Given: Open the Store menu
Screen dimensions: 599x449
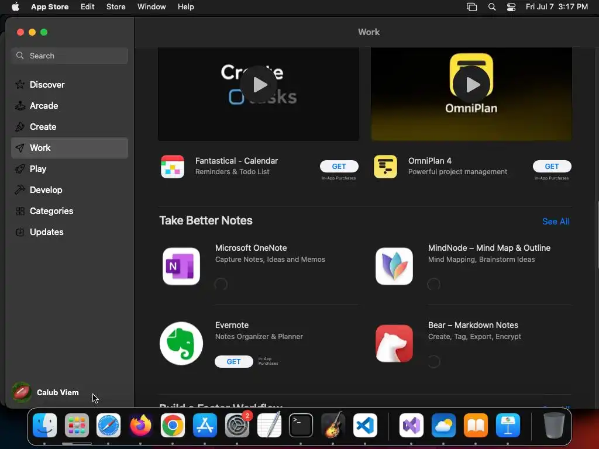Looking at the screenshot, I should coord(116,7).
